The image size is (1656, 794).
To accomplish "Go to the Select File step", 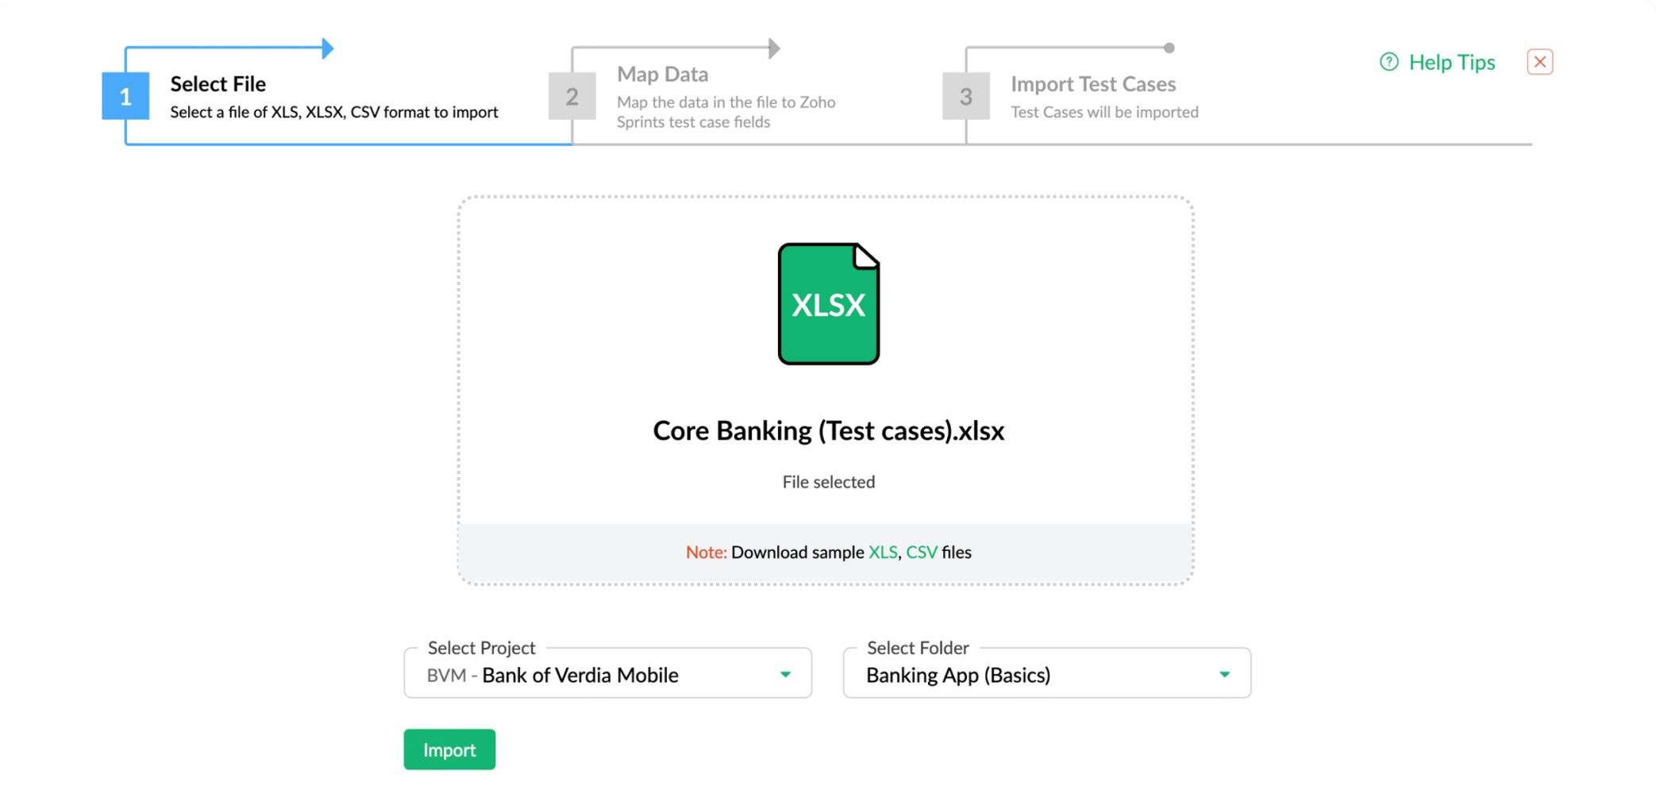I will 218,84.
